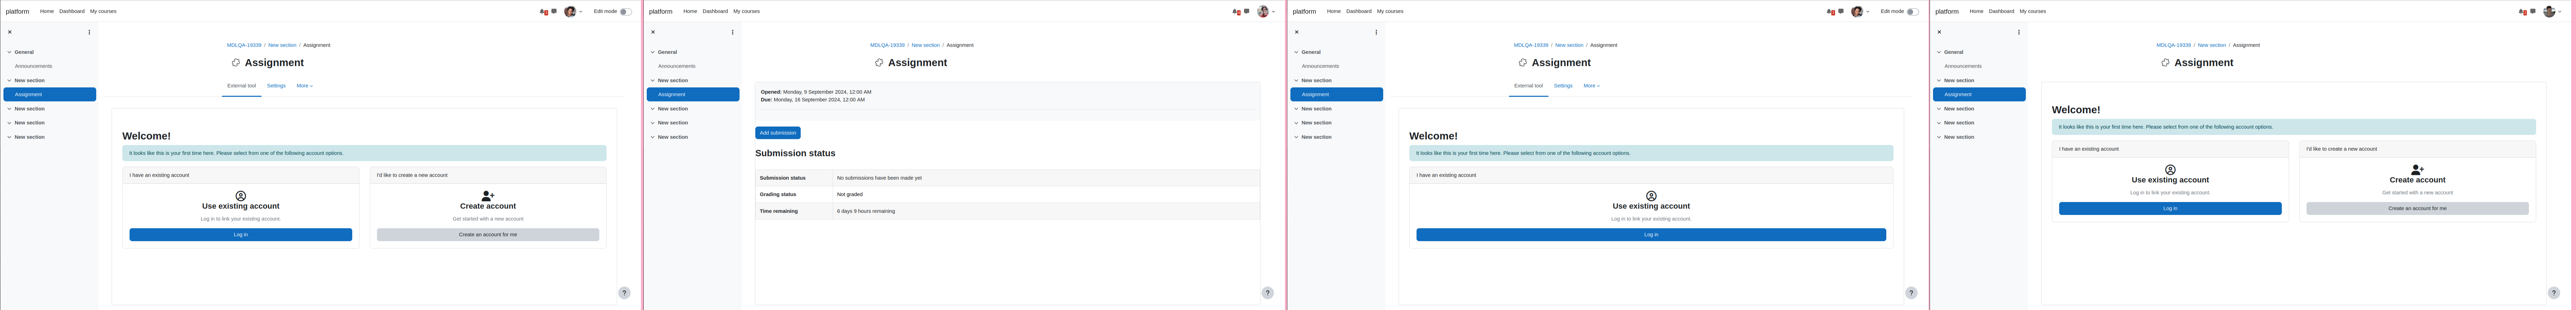
Task: Click the help question-mark button in third window
Action: click(x=1911, y=293)
